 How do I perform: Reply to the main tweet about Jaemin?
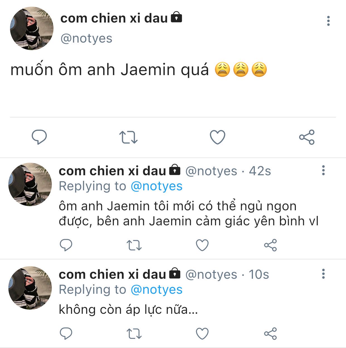click(x=39, y=137)
